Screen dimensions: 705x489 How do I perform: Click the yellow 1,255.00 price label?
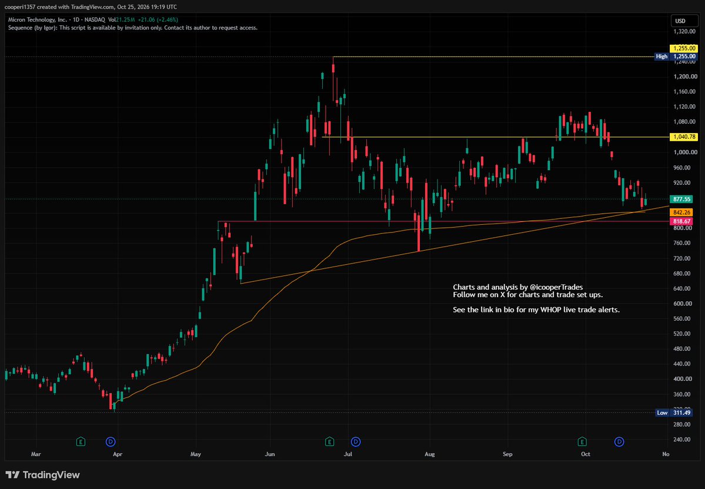coord(683,48)
